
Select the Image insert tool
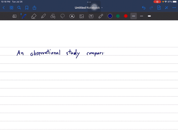tap(82, 16)
